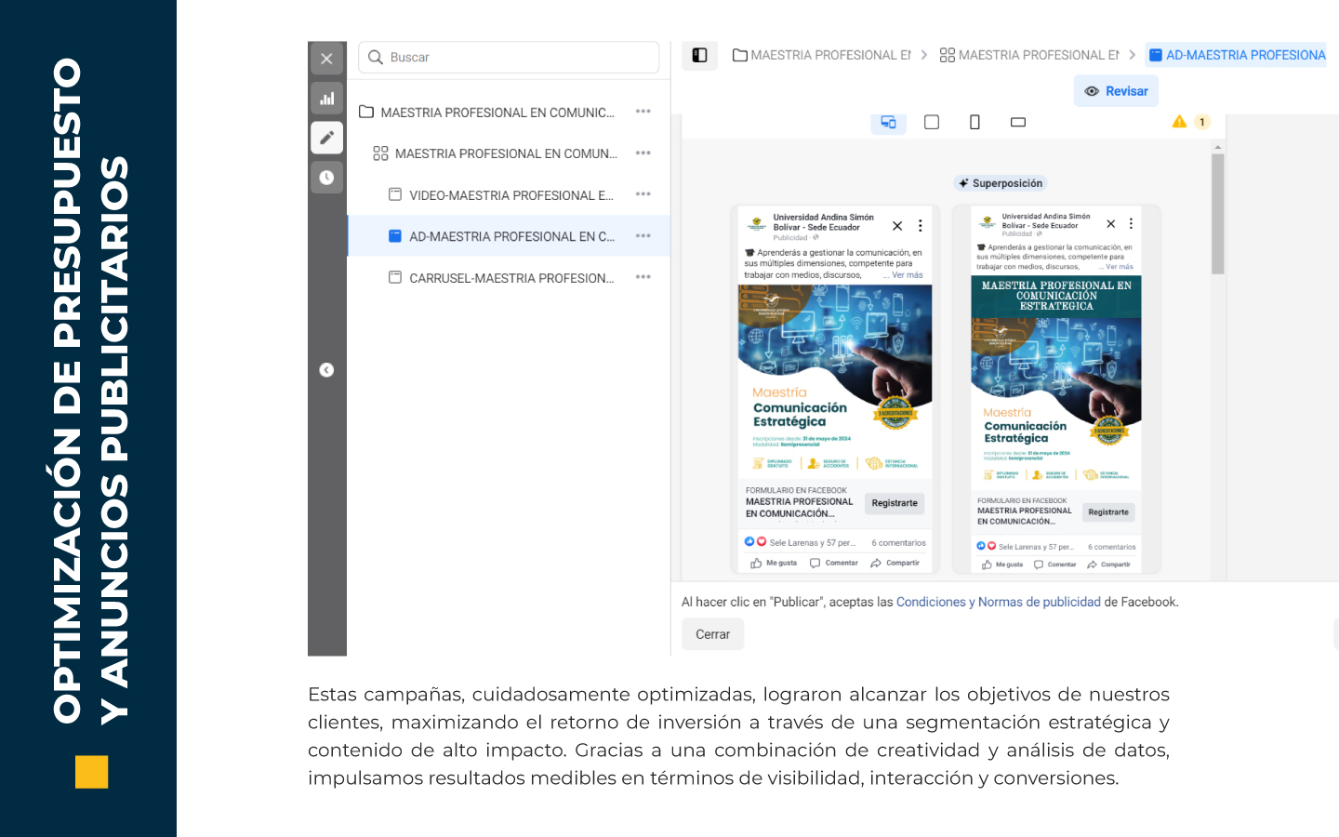This screenshot has height=837, width=1339.
Task: Click the Revisar button
Action: (1116, 91)
